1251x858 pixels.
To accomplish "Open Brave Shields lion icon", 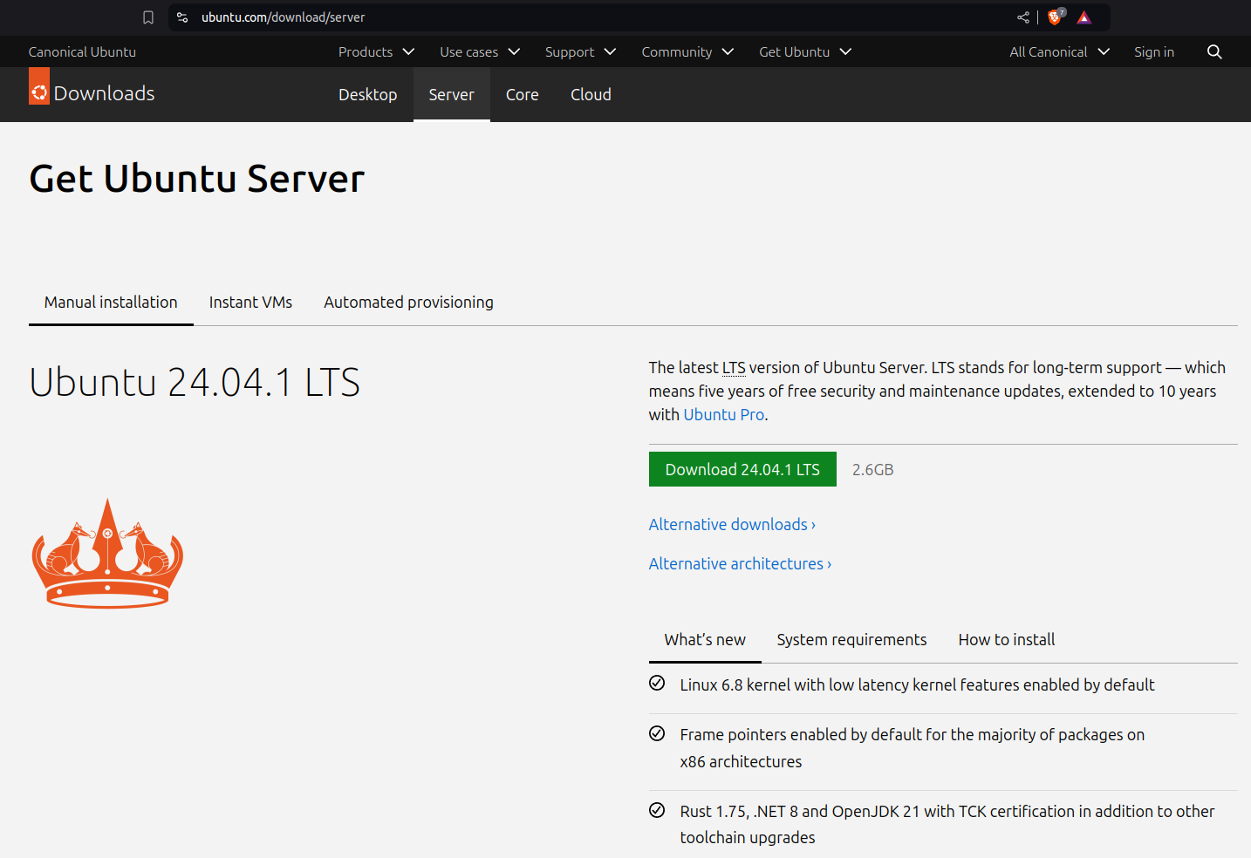I will (x=1056, y=17).
